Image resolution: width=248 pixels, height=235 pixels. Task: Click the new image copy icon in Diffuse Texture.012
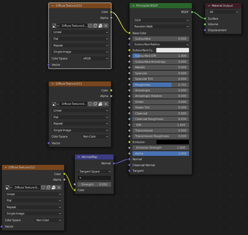pyautogui.click(x=48, y=187)
